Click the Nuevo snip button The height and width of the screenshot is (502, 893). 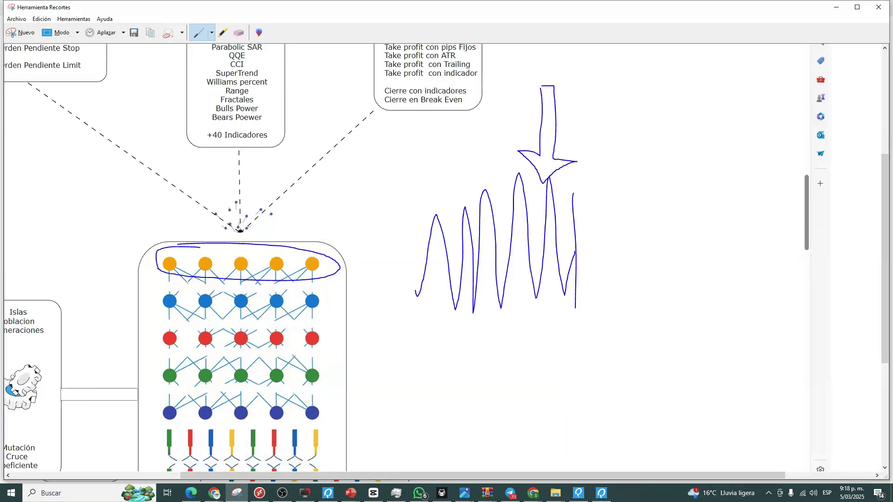coord(20,33)
